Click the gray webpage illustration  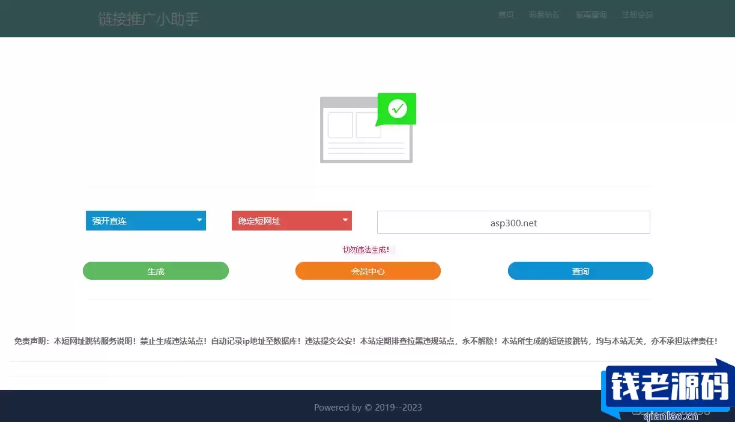[366, 130]
